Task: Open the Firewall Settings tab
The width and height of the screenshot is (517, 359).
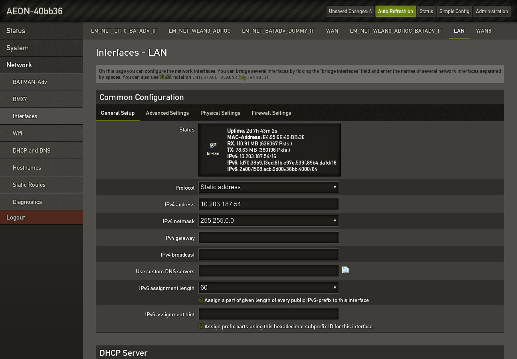Action: (x=271, y=113)
